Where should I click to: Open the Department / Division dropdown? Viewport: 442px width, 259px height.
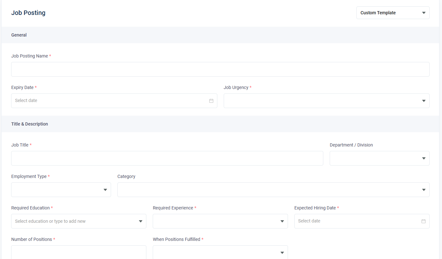point(380,158)
